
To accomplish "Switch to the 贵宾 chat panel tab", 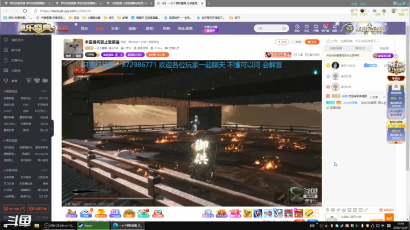I will coord(360,48).
